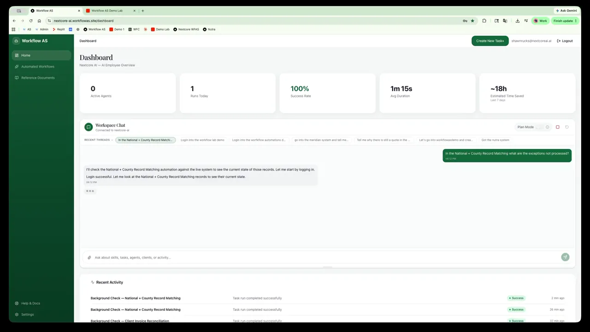Screen dimensions: 590x332
Task: Click the Workspace Chat green bubble icon
Action: tap(88, 127)
